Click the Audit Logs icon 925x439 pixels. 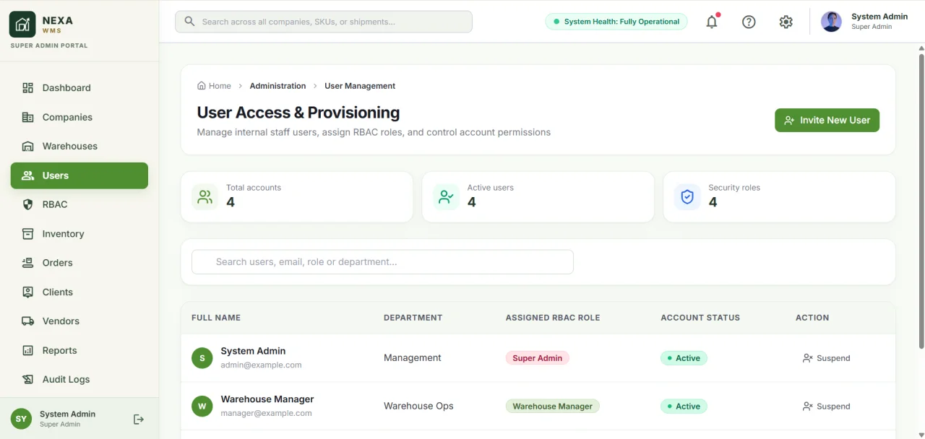point(28,379)
